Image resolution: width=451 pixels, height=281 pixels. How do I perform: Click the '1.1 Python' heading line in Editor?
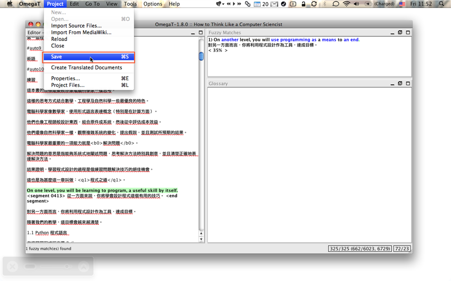48,232
